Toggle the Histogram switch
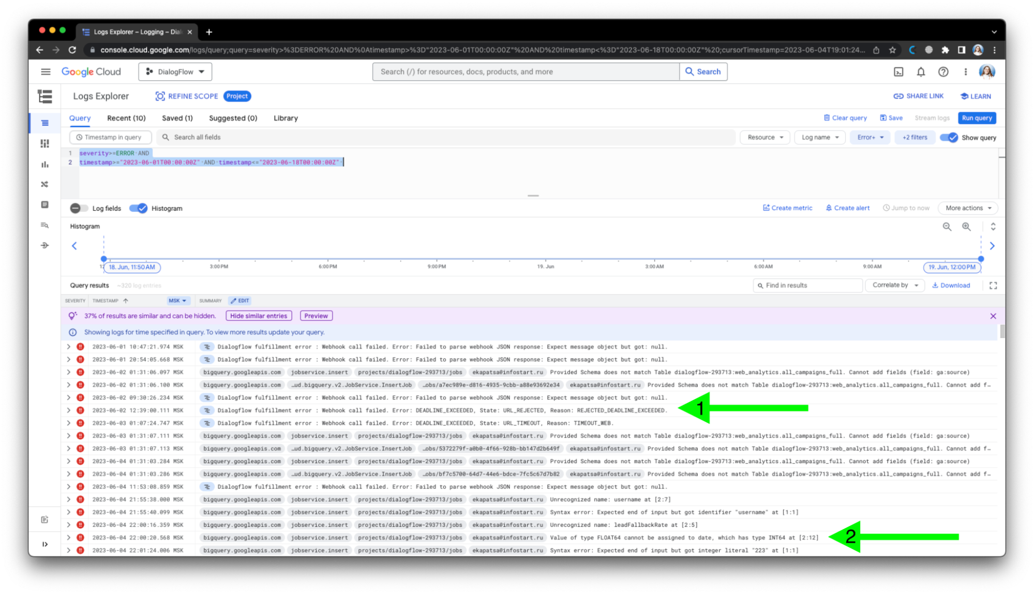Screen dimensions: 1034x594 pyautogui.click(x=138, y=209)
